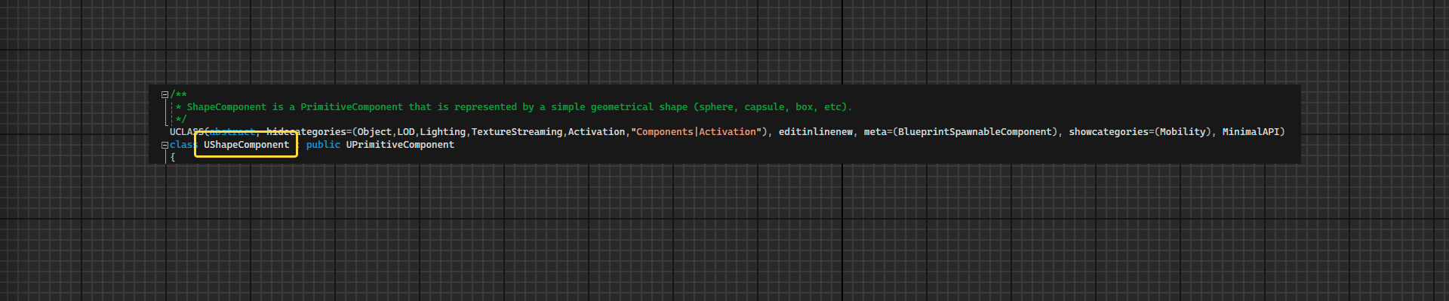Click the highlighted UShapeComponent class name
The width and height of the screenshot is (1449, 301).
pyautogui.click(x=246, y=145)
